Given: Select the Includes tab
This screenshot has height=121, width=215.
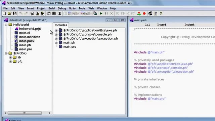Looking at the screenshot, I should click(61, 25).
